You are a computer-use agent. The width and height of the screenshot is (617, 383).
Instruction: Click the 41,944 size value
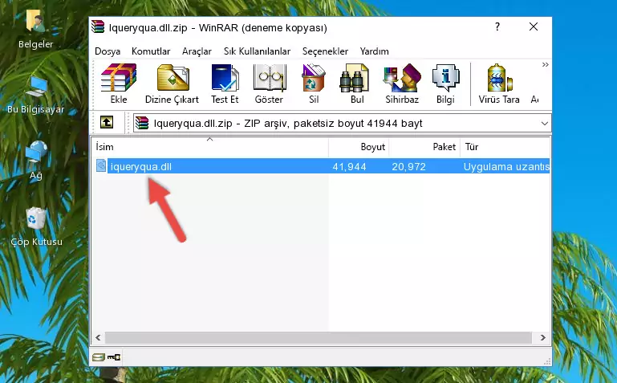350,166
